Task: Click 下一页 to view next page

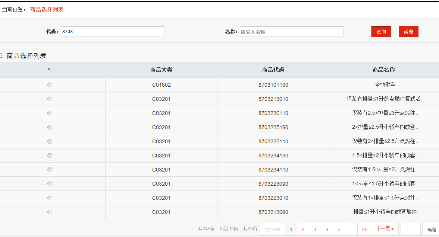Action: [x=385, y=229]
